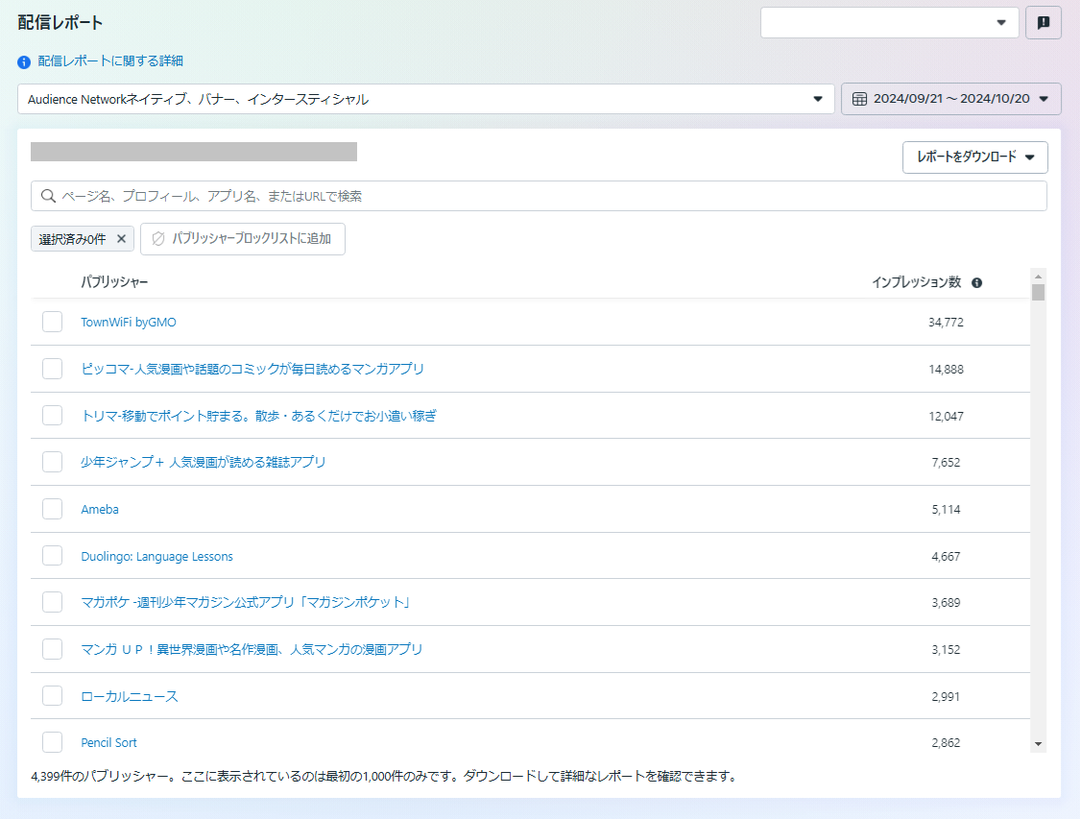Open the TownWiFi byGMO publisher link

[129, 323]
